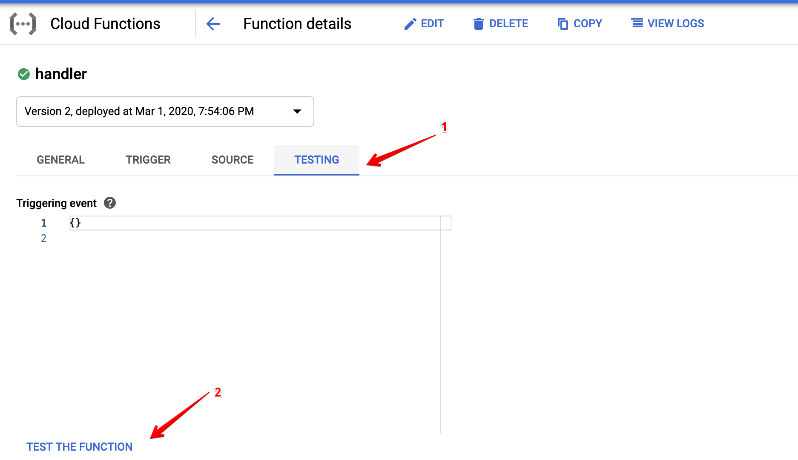Click the Function details heading
This screenshot has height=460, width=798.
pos(297,24)
